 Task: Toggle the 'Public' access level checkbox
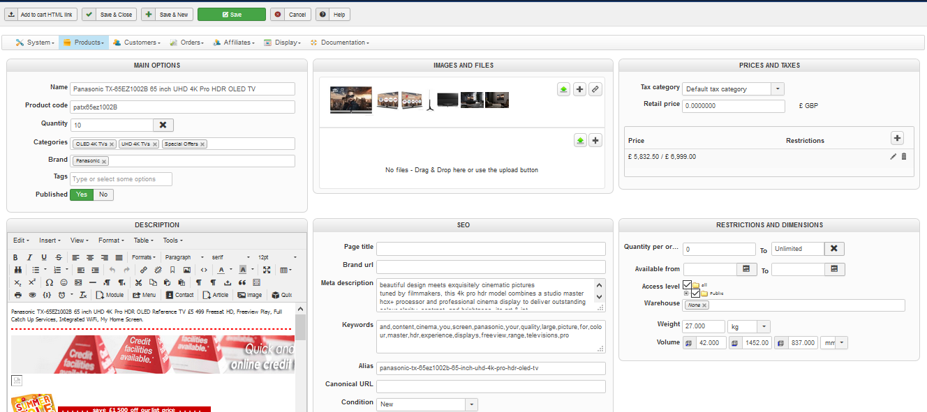pos(696,293)
